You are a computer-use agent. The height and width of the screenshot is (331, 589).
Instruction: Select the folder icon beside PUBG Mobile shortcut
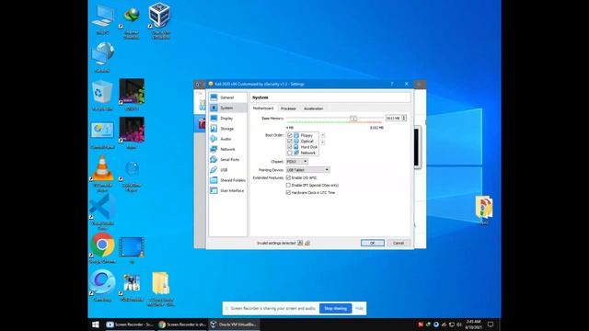click(160, 289)
